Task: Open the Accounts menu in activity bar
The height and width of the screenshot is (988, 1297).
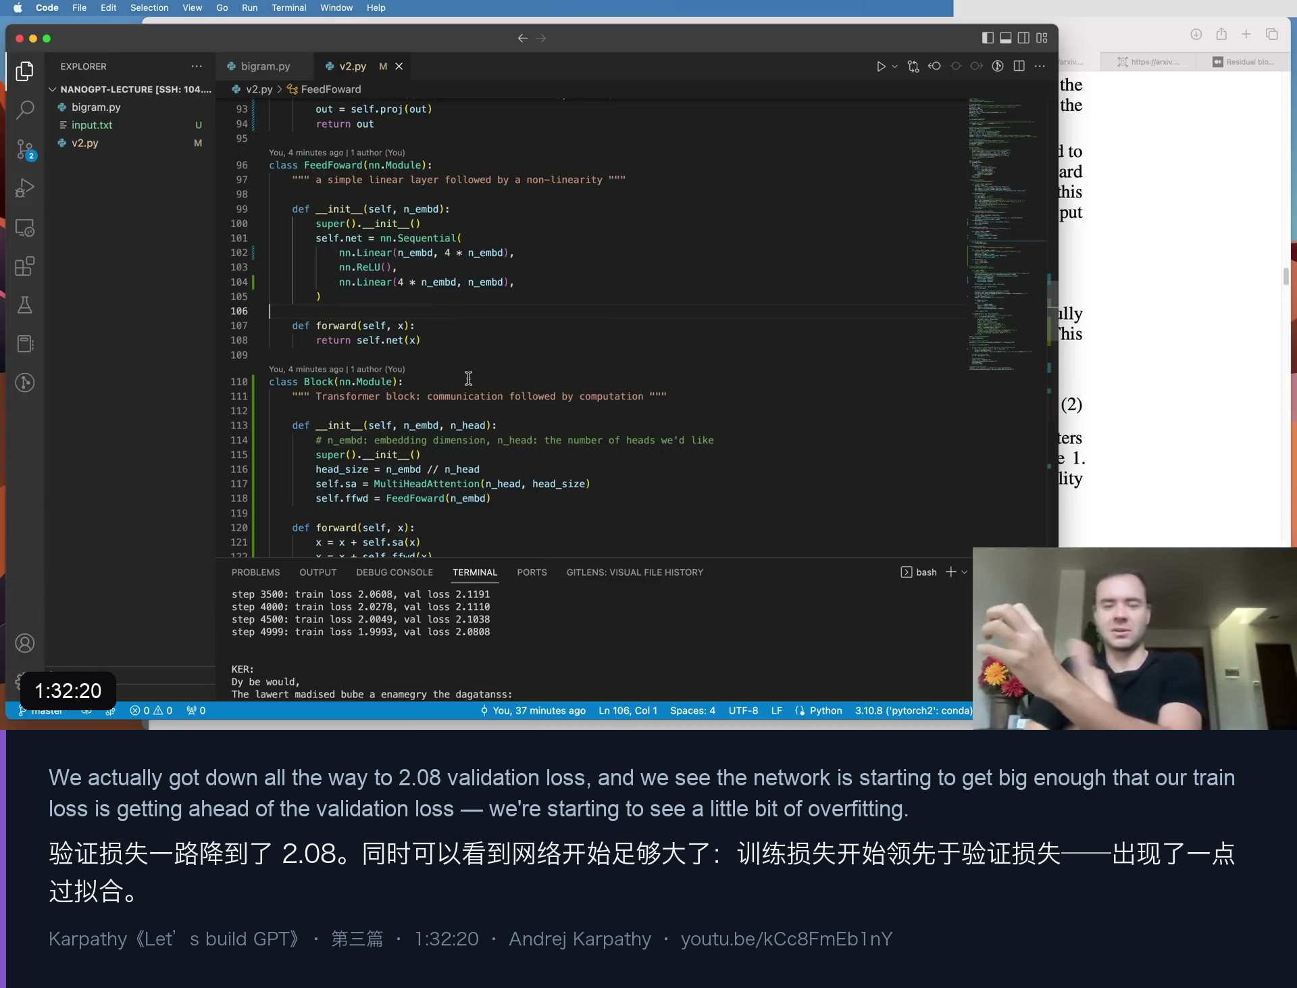Action: click(x=25, y=643)
